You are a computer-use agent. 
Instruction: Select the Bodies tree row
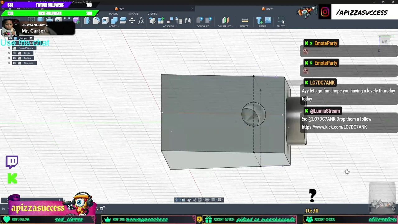click(x=23, y=58)
